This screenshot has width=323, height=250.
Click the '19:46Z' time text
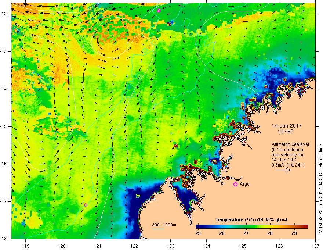(x=286, y=131)
